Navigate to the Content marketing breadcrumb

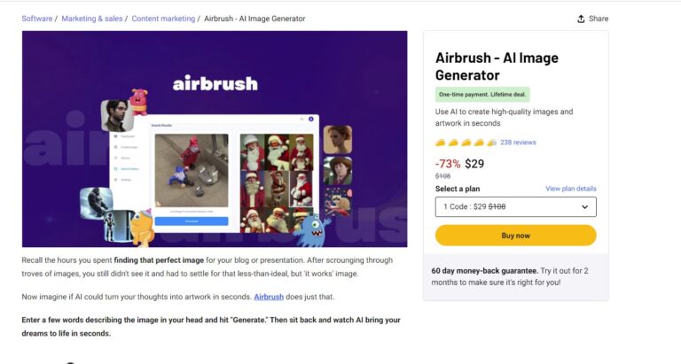pyautogui.click(x=164, y=19)
